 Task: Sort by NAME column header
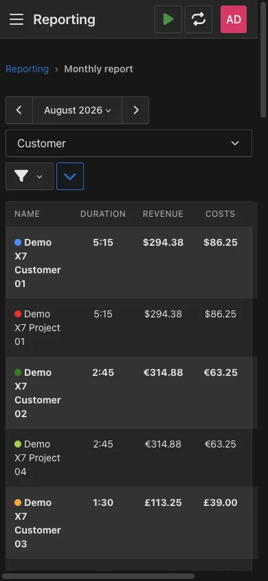[27, 214]
